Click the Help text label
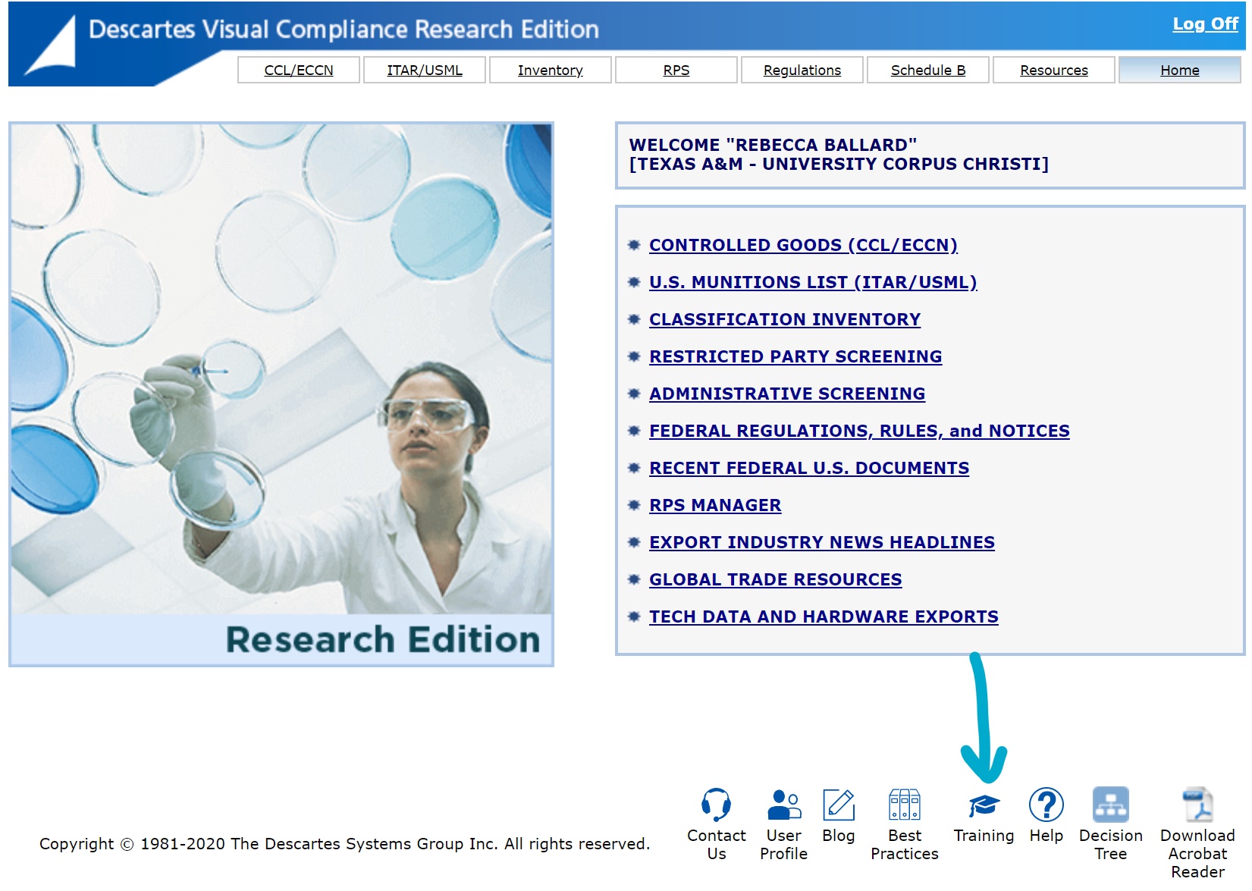1252x891 pixels. click(1046, 836)
